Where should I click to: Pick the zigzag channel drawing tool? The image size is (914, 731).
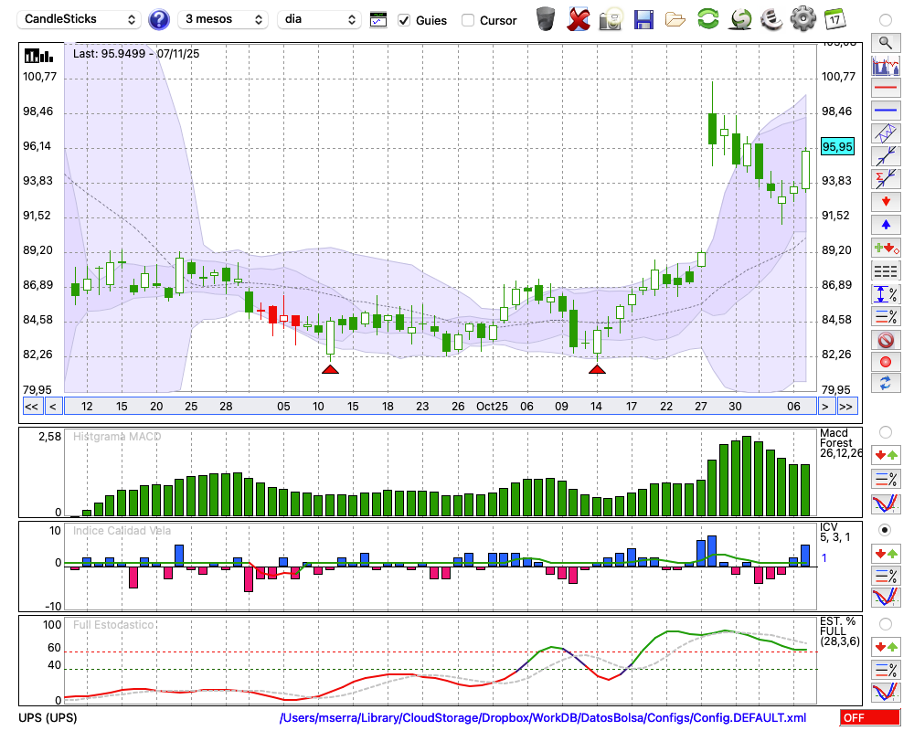pos(885,133)
